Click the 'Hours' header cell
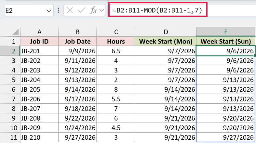 [116, 41]
